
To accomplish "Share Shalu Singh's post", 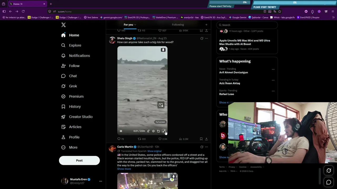I will [x=206, y=139].
